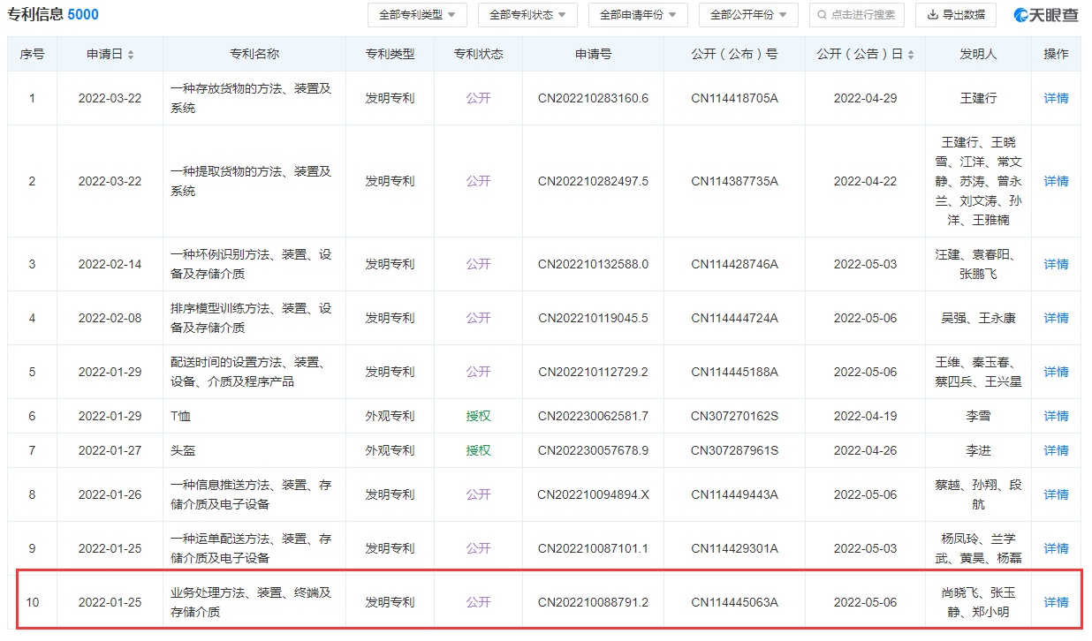Click 详情 for 排序模型训练方法 patent

[1056, 318]
